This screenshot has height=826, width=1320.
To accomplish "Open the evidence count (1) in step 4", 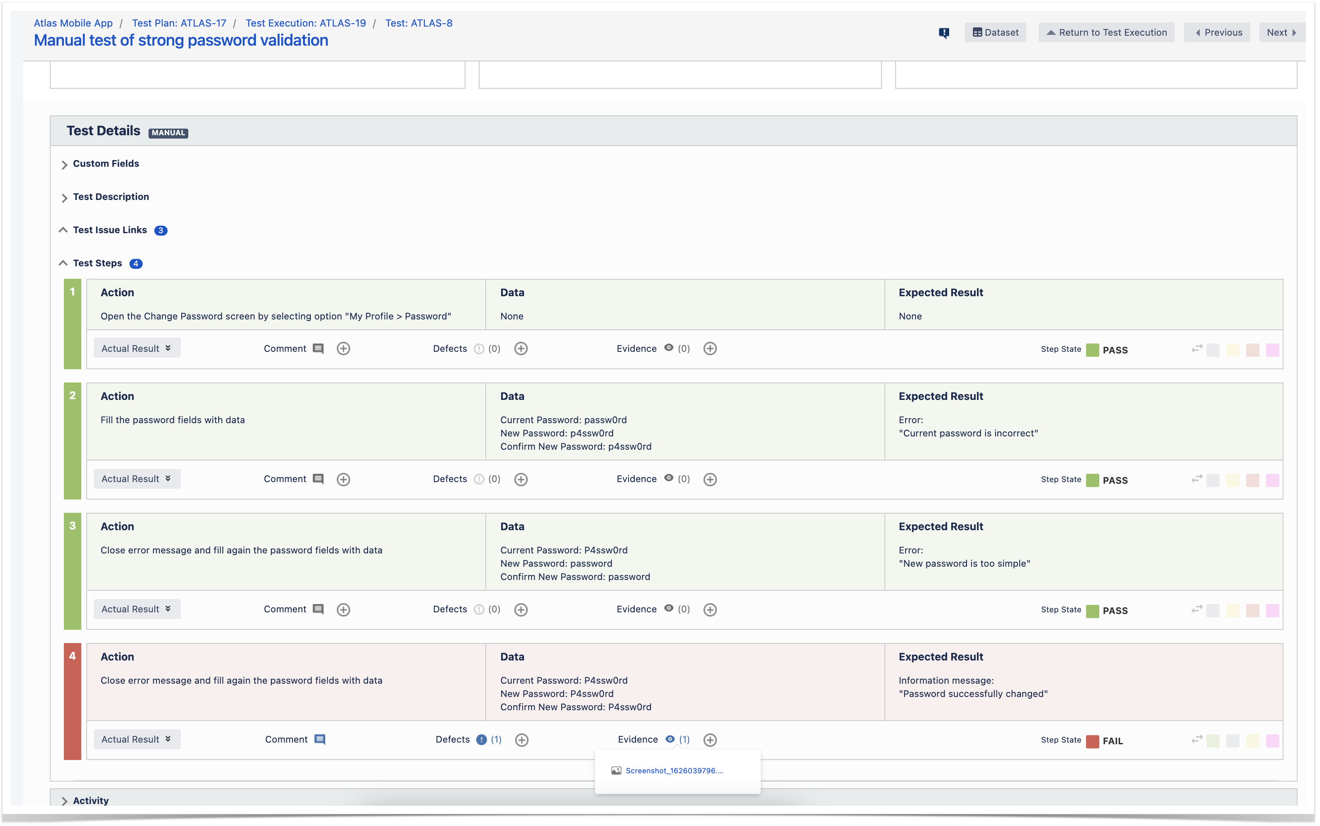I will tap(684, 740).
